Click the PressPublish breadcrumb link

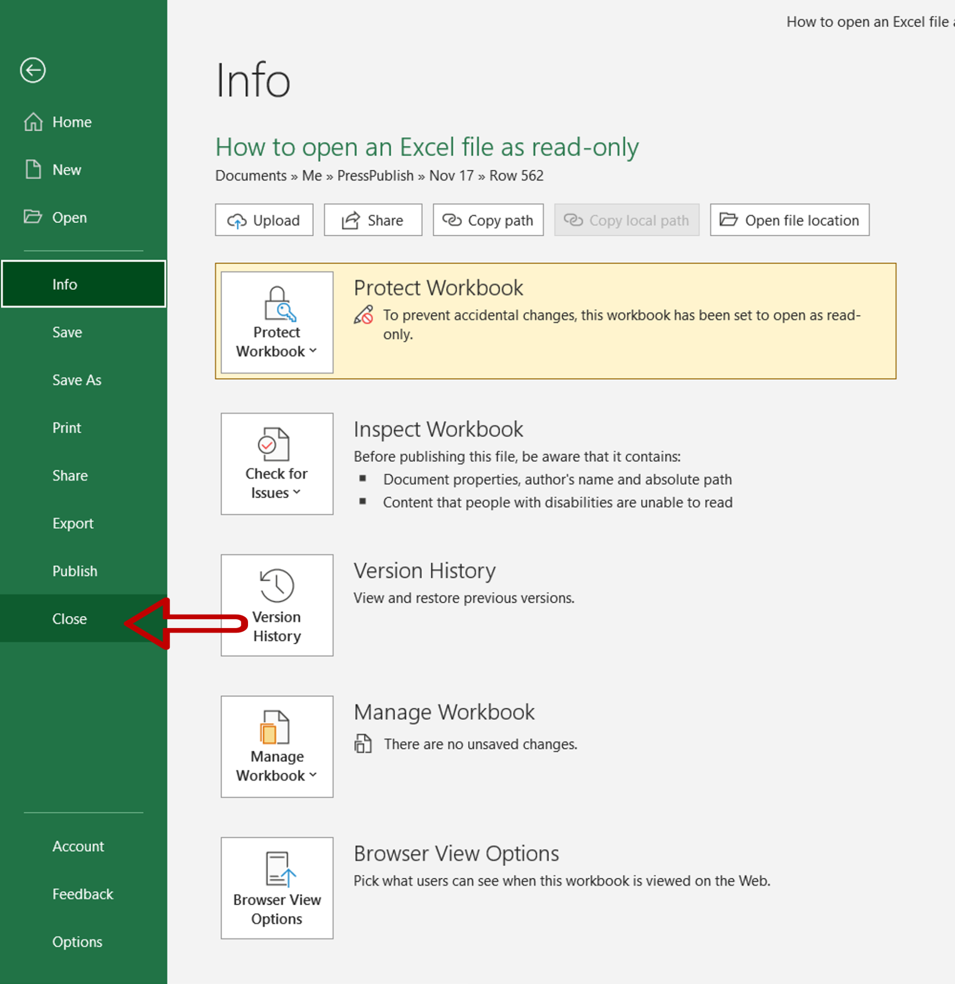point(375,176)
